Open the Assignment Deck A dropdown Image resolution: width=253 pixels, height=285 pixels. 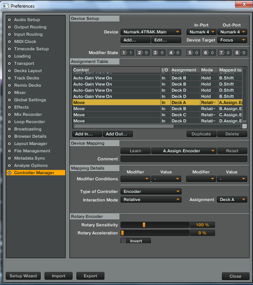(x=232, y=199)
